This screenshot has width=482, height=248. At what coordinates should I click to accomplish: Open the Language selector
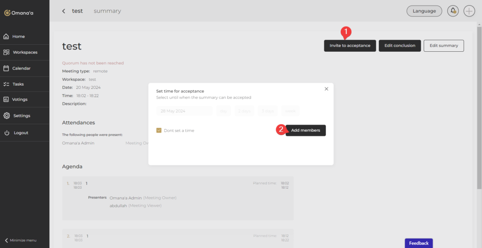click(x=424, y=11)
